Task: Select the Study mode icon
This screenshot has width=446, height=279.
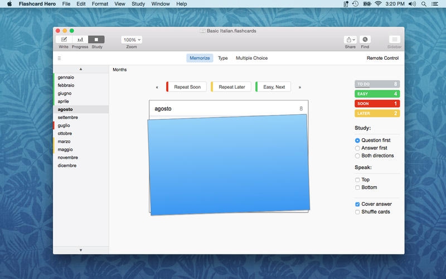Action: pyautogui.click(x=96, y=40)
